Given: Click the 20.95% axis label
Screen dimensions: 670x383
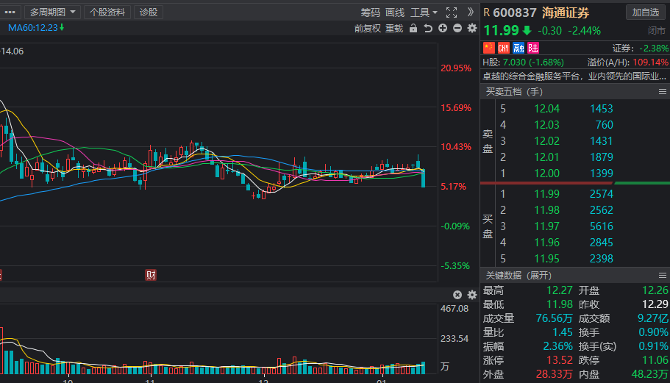Looking at the screenshot, I should 456,68.
